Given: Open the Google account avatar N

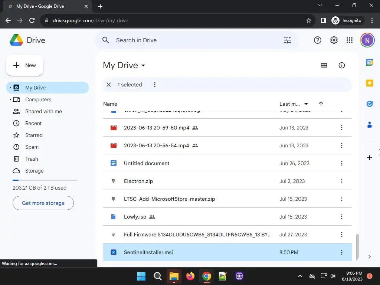Looking at the screenshot, I should [x=367, y=40].
